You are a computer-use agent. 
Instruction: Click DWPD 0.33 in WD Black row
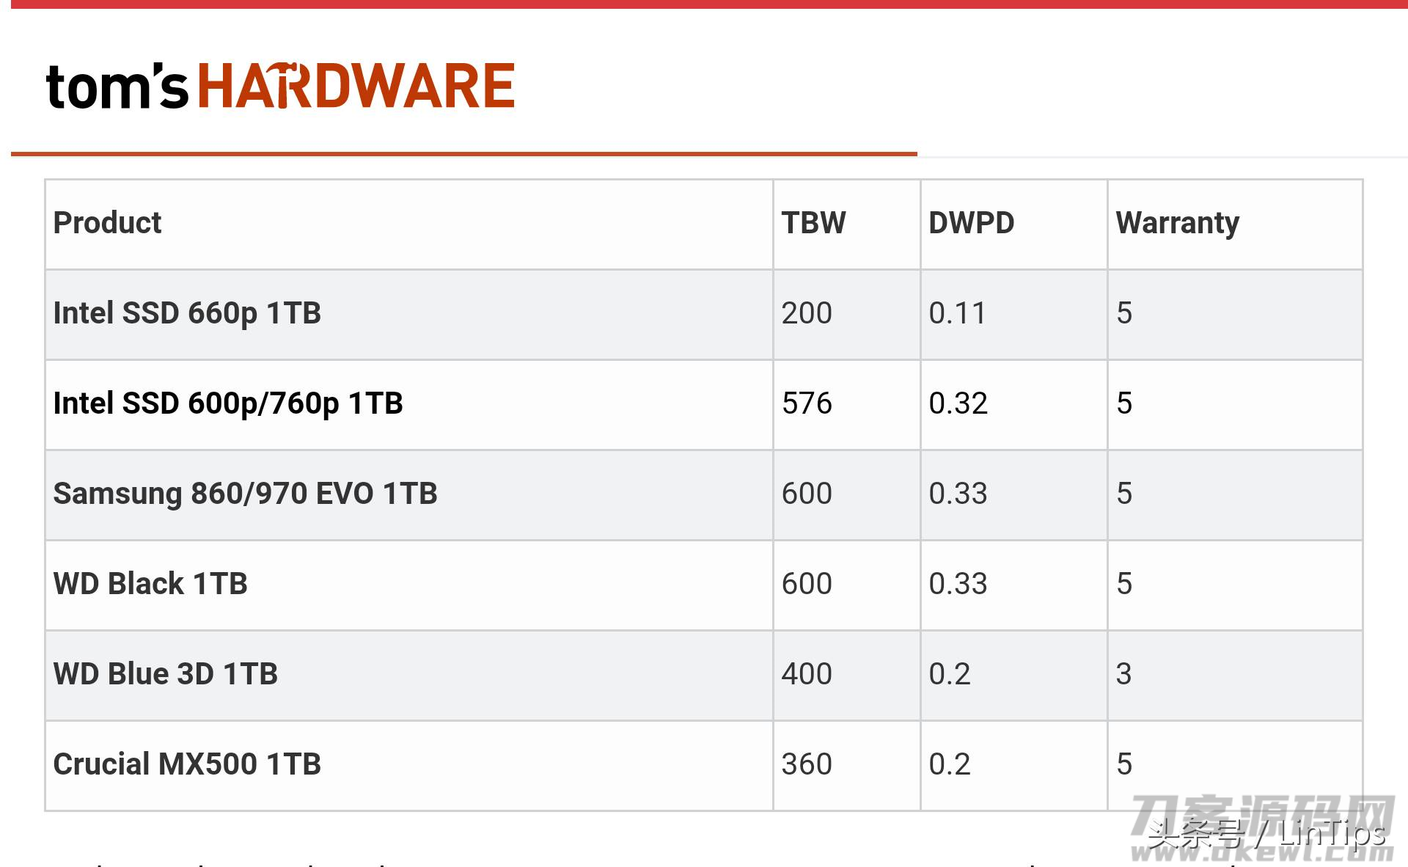(x=958, y=584)
